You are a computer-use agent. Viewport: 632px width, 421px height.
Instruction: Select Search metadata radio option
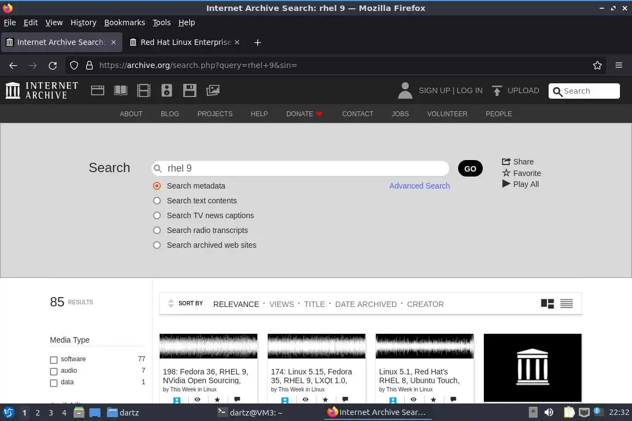coord(157,186)
